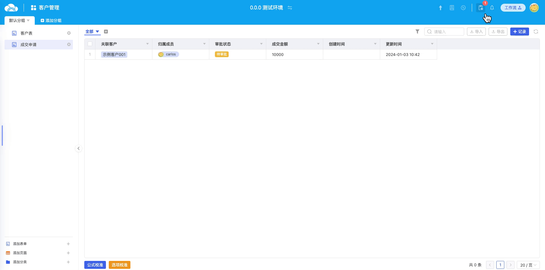
Task: Click the orange 选项校准 button
Action: click(119, 265)
